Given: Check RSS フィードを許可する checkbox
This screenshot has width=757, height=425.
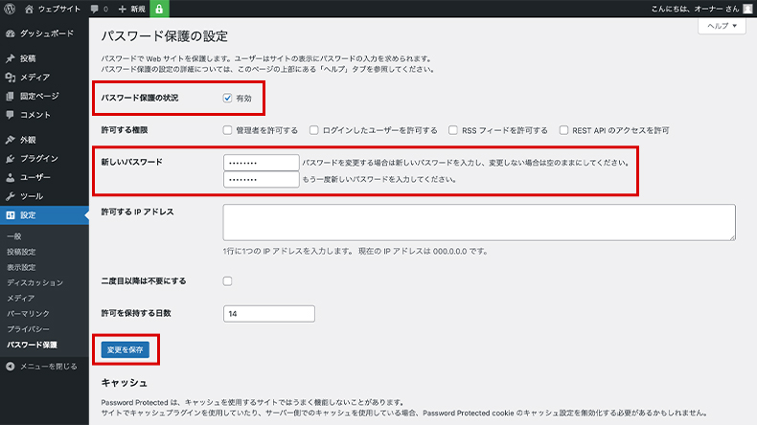Looking at the screenshot, I should pos(453,130).
